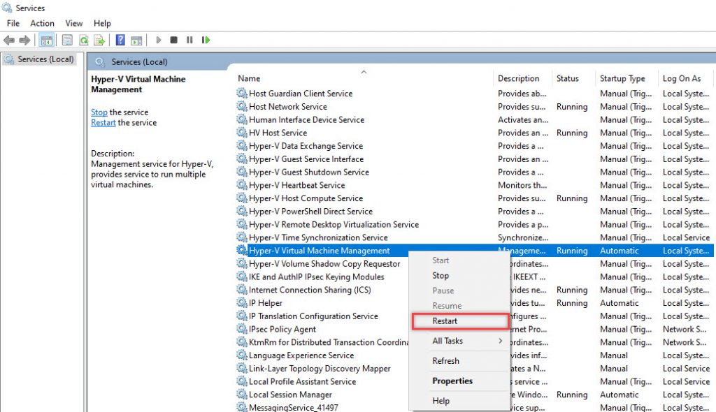Click the gear icon beside HV Host Service
This screenshot has width=716, height=412.
point(241,132)
